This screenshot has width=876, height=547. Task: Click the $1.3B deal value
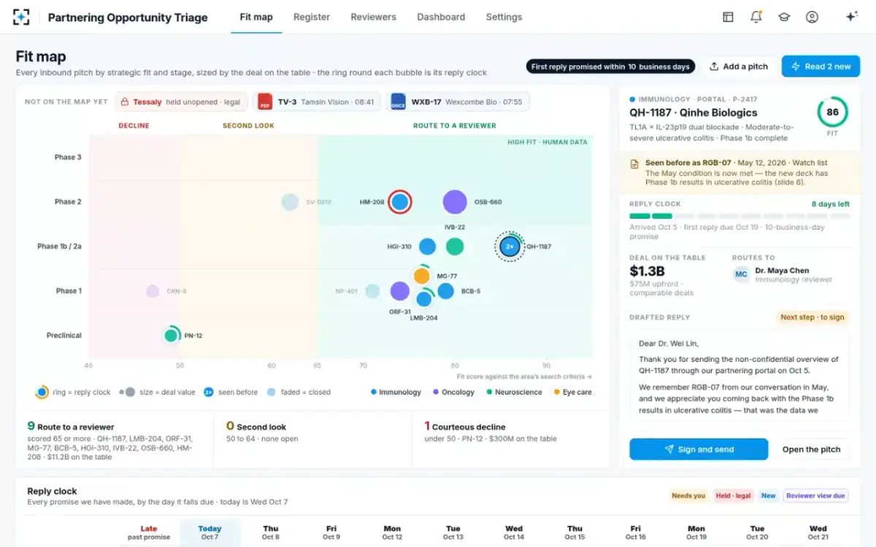coord(648,271)
